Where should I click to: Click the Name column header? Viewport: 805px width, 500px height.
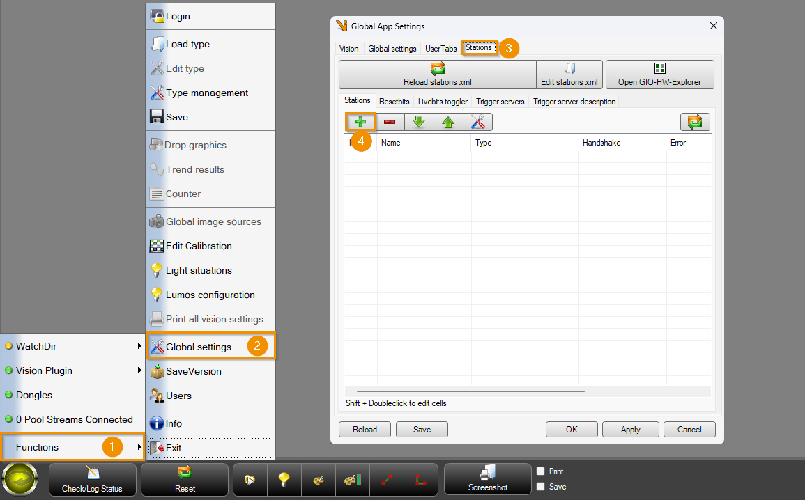pos(424,143)
